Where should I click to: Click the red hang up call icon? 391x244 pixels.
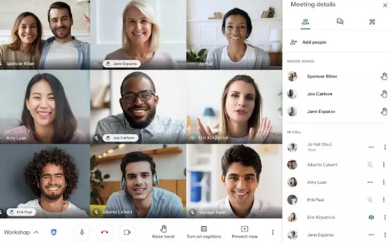click(104, 233)
